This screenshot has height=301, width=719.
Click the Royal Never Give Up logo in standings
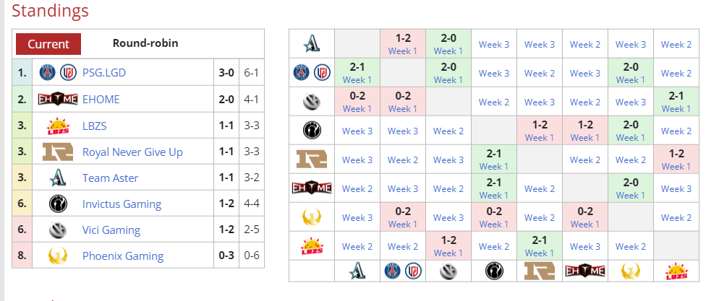point(58,152)
